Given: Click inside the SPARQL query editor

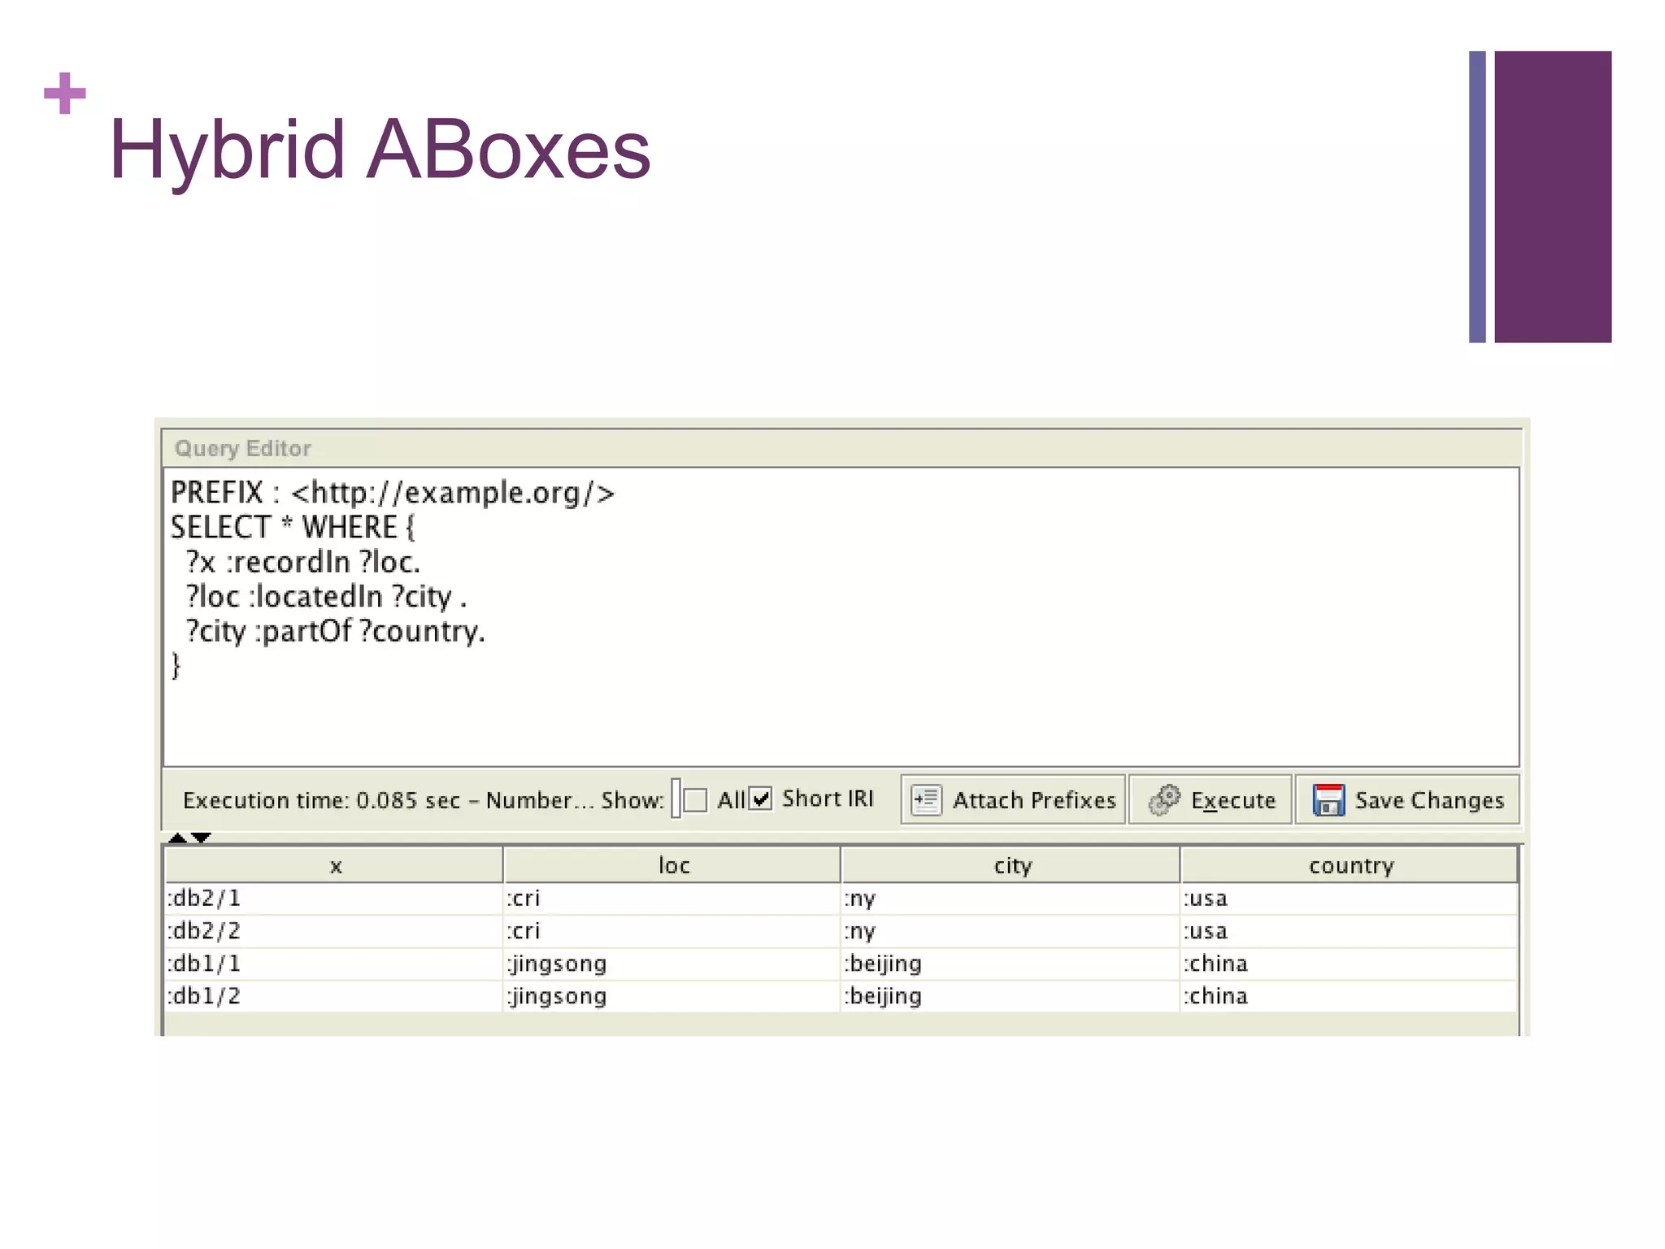Looking at the screenshot, I should (x=841, y=616).
